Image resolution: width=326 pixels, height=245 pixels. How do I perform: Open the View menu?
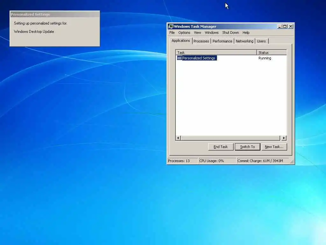(197, 33)
